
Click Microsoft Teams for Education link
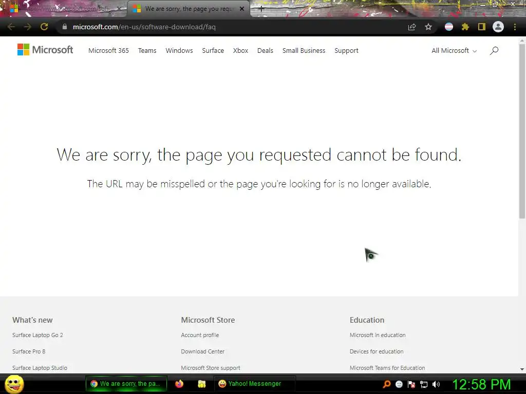point(387,368)
